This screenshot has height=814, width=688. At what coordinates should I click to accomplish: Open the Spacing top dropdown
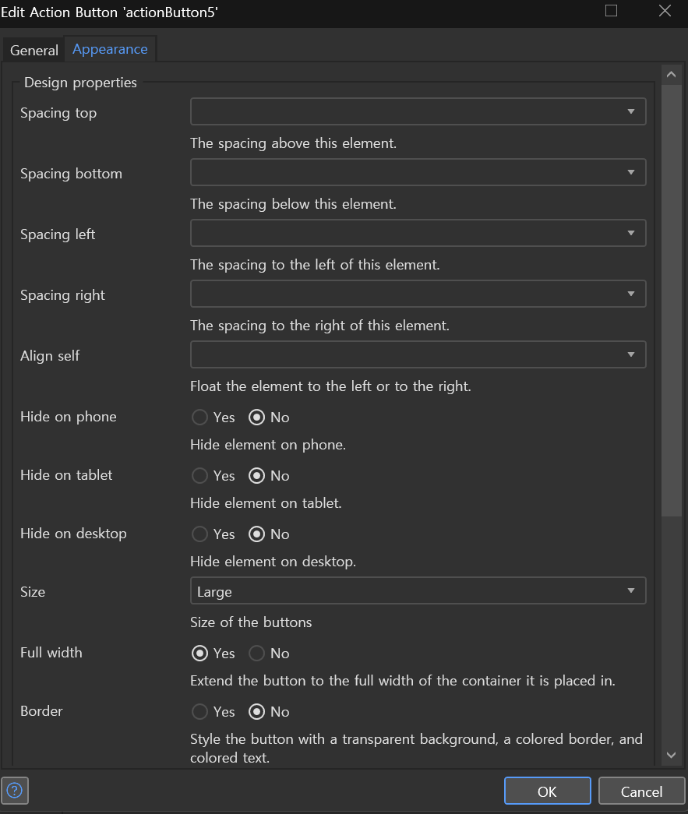[418, 111]
